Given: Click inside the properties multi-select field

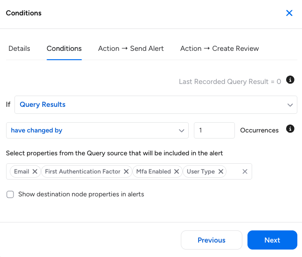Looking at the screenshot, I should tap(234, 172).
